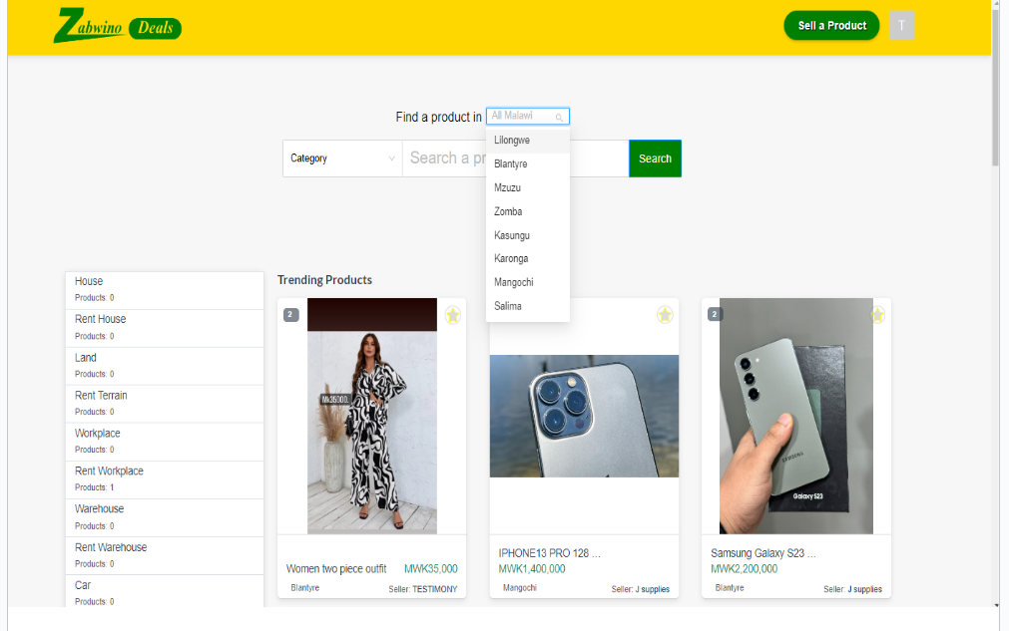Screen dimensions: 1009x631
Task: Pick Karonga from the location options
Action: pyautogui.click(x=528, y=258)
